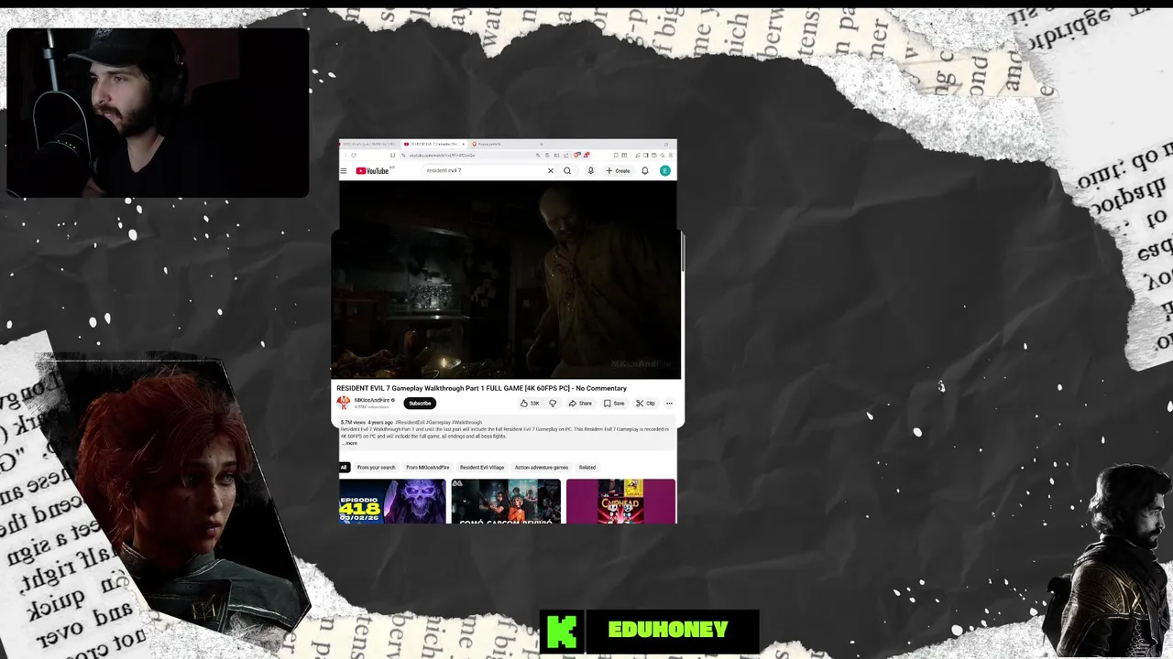Click the EDUHONEY Kick name banner
The height and width of the screenshot is (659, 1173).
click(650, 632)
